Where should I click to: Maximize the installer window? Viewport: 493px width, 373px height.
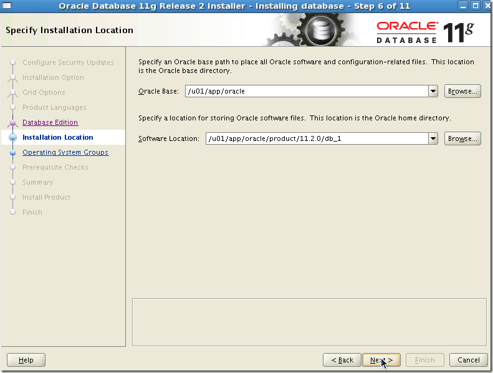476,6
